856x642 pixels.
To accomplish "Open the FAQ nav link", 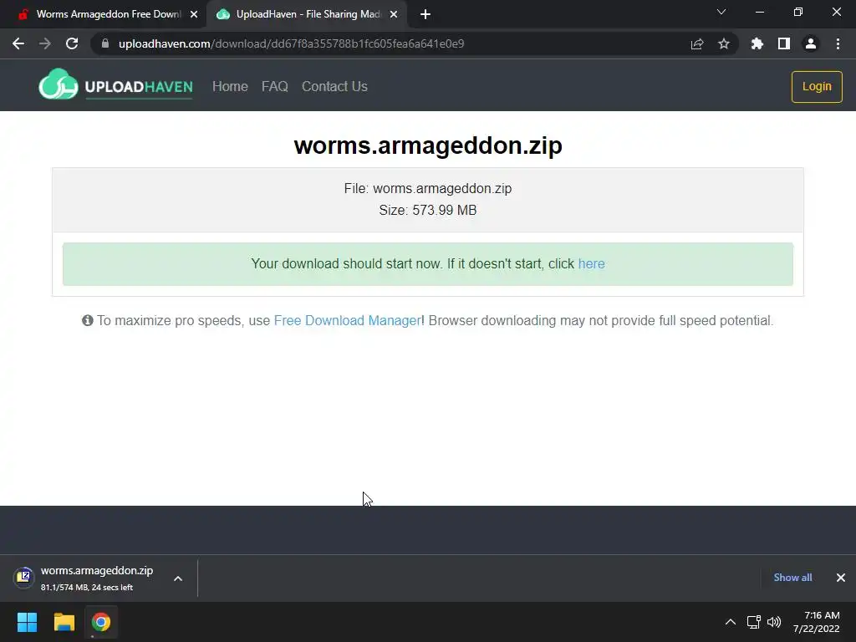I will click(274, 86).
